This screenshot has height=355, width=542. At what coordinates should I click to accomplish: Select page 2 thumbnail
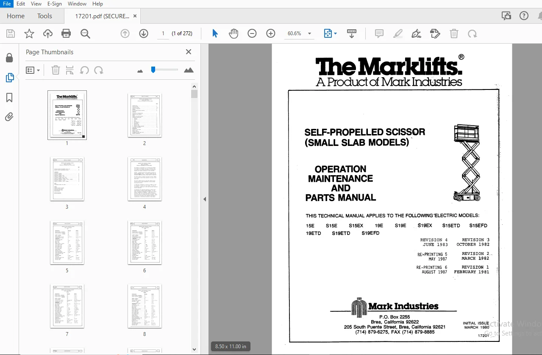click(145, 115)
